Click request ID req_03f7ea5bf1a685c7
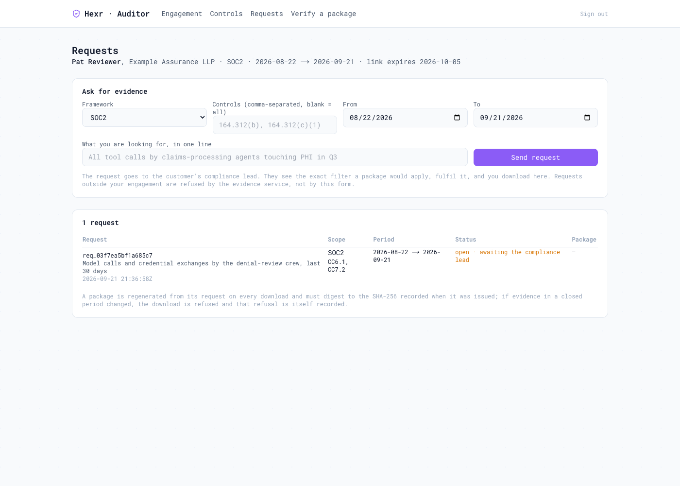 click(x=118, y=256)
